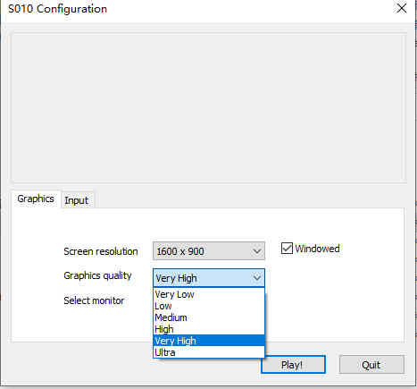Launch game with Play! button

[x=293, y=364]
